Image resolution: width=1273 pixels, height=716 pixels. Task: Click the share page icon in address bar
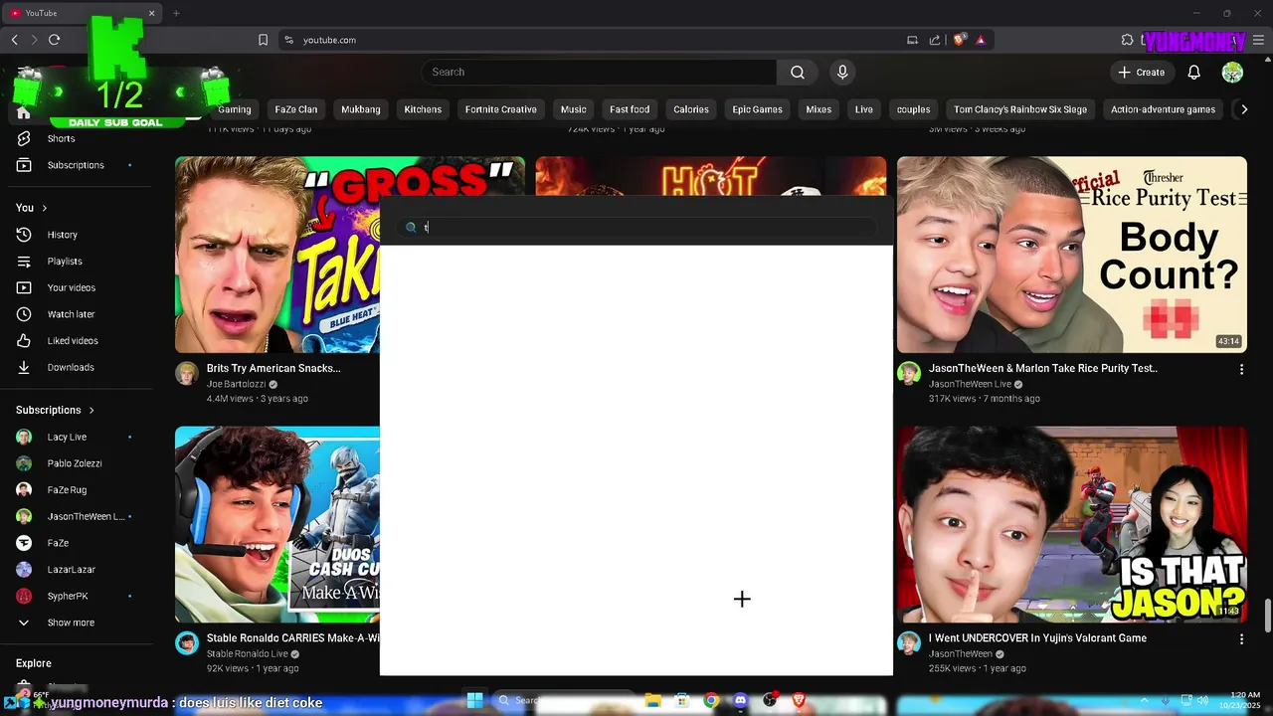[x=935, y=40]
